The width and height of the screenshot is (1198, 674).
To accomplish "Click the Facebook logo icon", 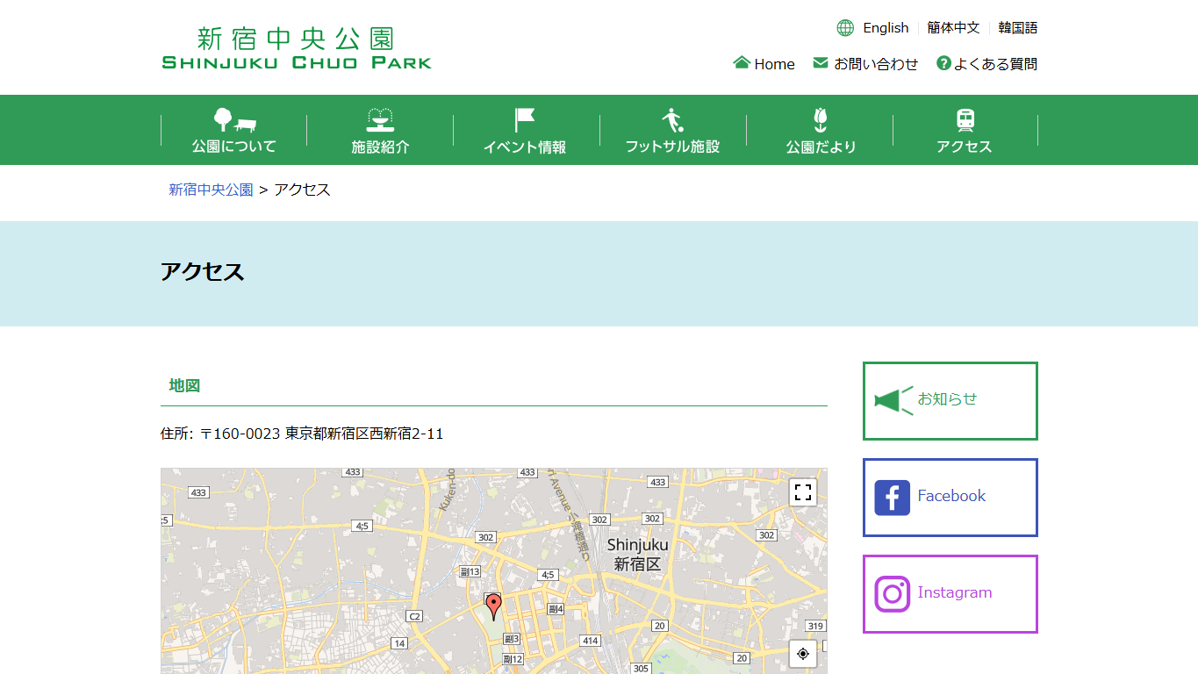I will point(892,498).
